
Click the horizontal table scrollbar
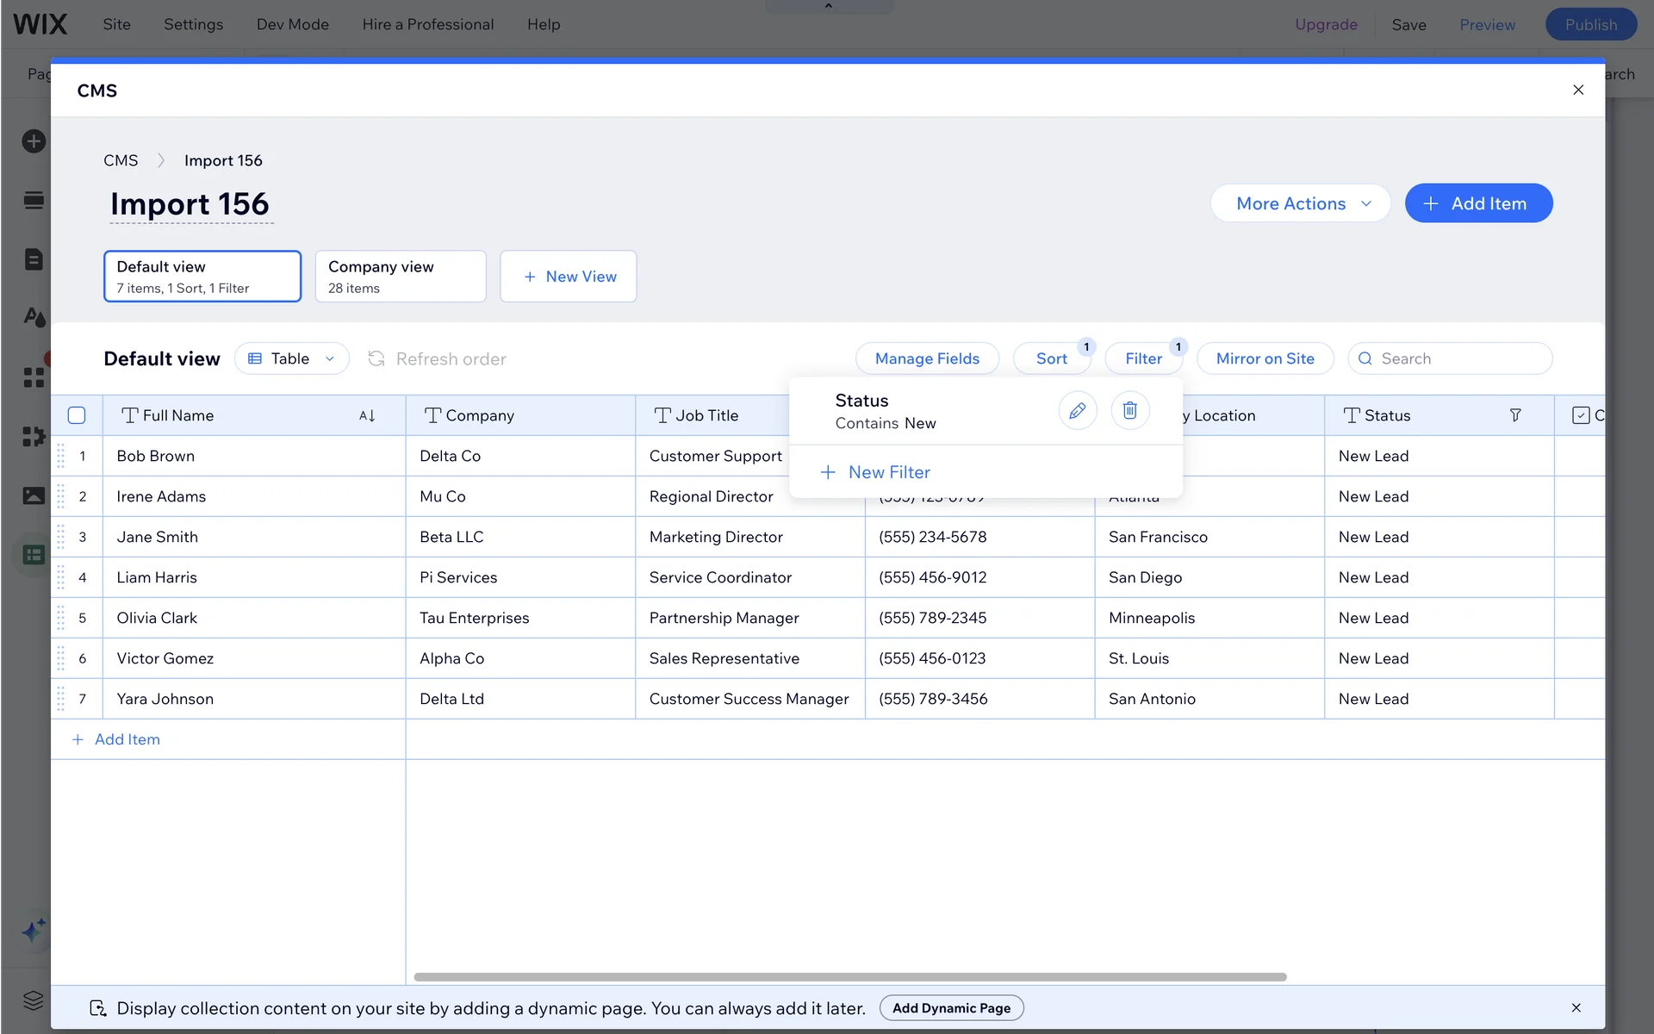(849, 977)
